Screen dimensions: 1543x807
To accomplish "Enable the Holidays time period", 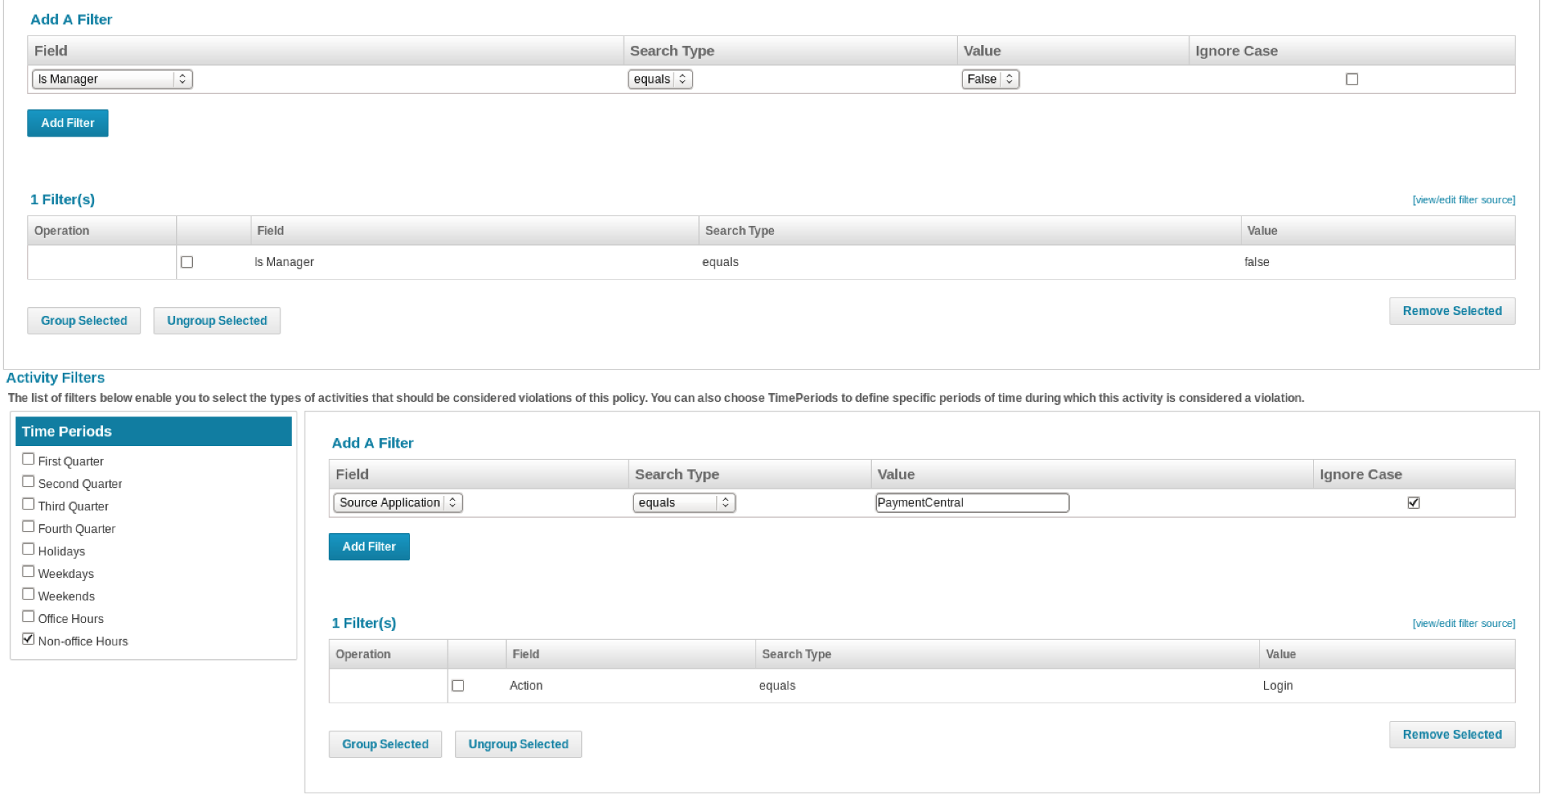I will point(28,549).
